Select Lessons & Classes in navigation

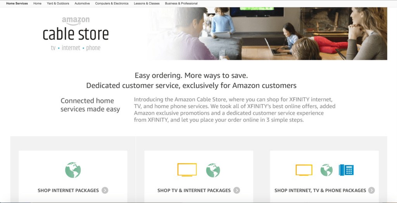pos(147,3)
